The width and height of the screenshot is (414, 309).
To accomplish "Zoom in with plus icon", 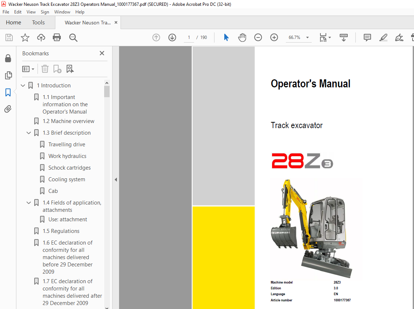I will 274,37.
